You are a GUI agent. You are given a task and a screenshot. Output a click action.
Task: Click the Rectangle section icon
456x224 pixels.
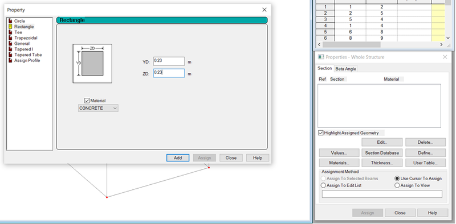point(10,27)
